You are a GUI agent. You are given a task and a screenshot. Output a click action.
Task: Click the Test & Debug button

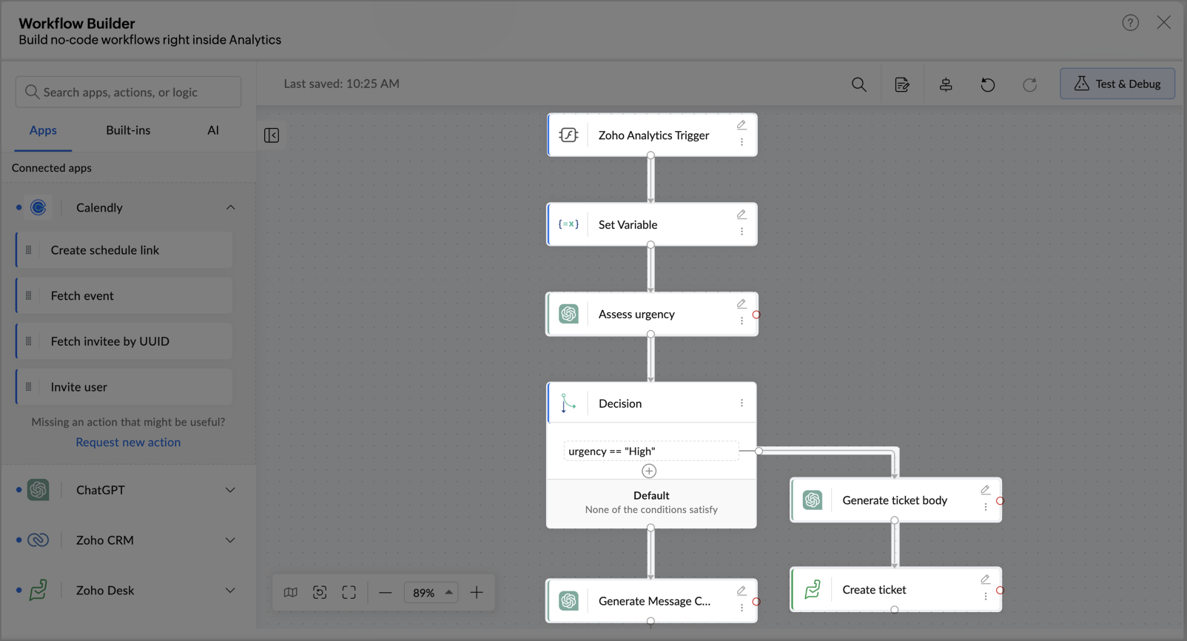[x=1117, y=84]
